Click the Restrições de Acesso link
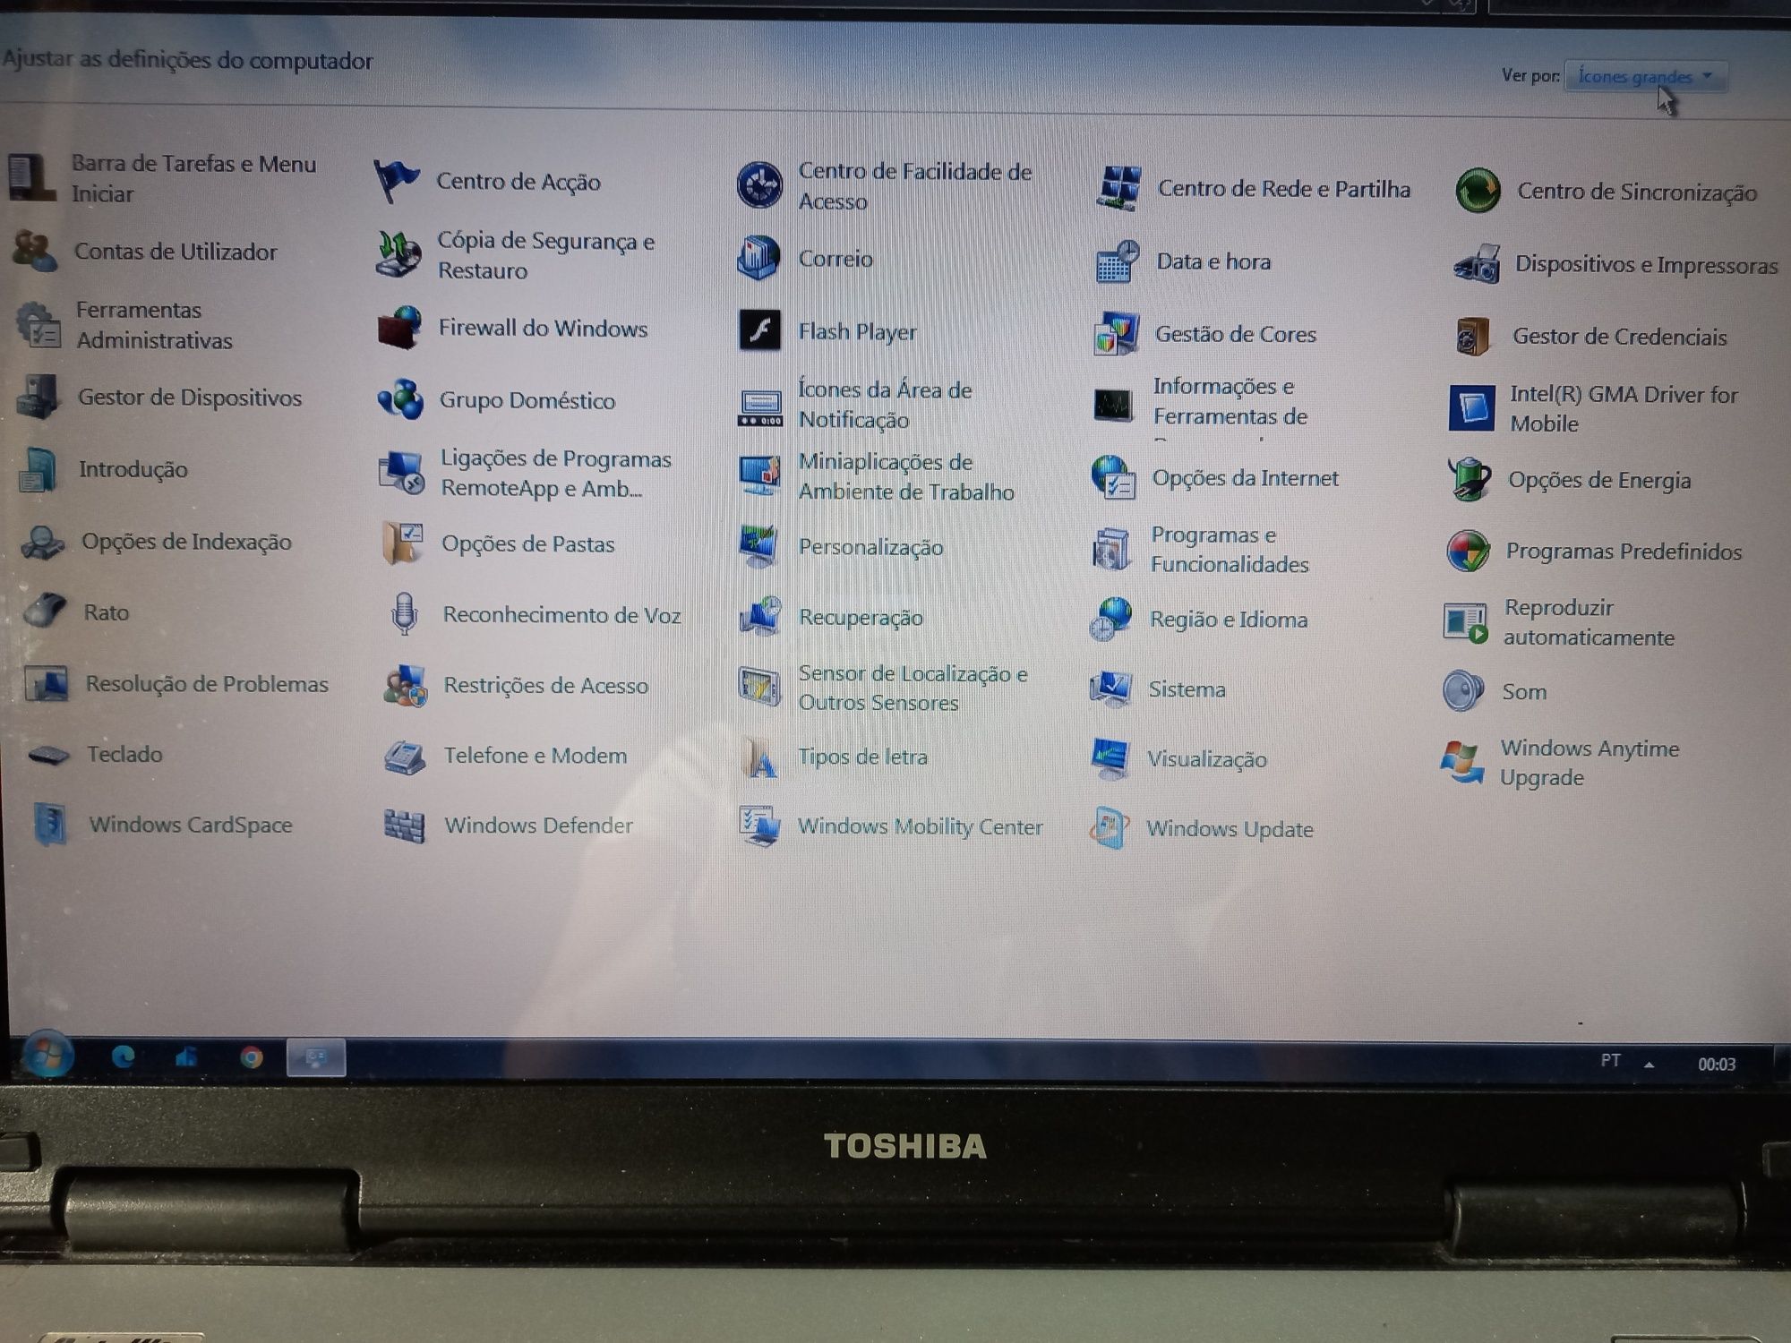This screenshot has height=1343, width=1791. 546,685
